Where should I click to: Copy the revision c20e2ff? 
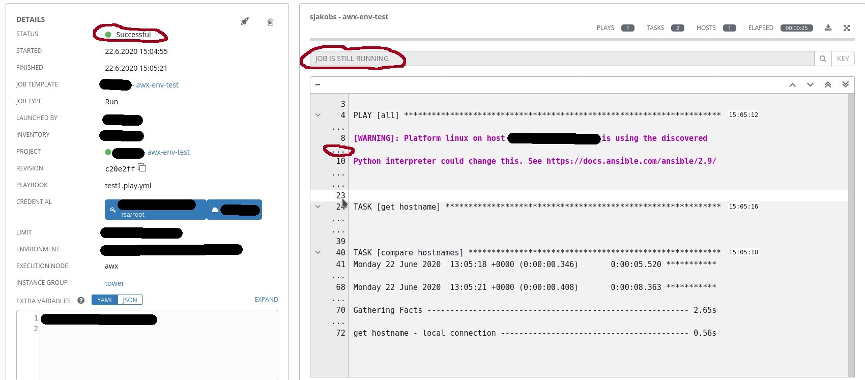coord(142,168)
